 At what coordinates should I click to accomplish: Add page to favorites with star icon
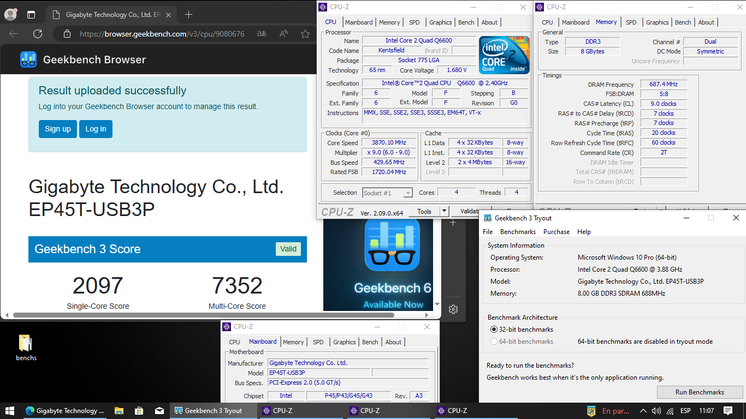pos(305,34)
